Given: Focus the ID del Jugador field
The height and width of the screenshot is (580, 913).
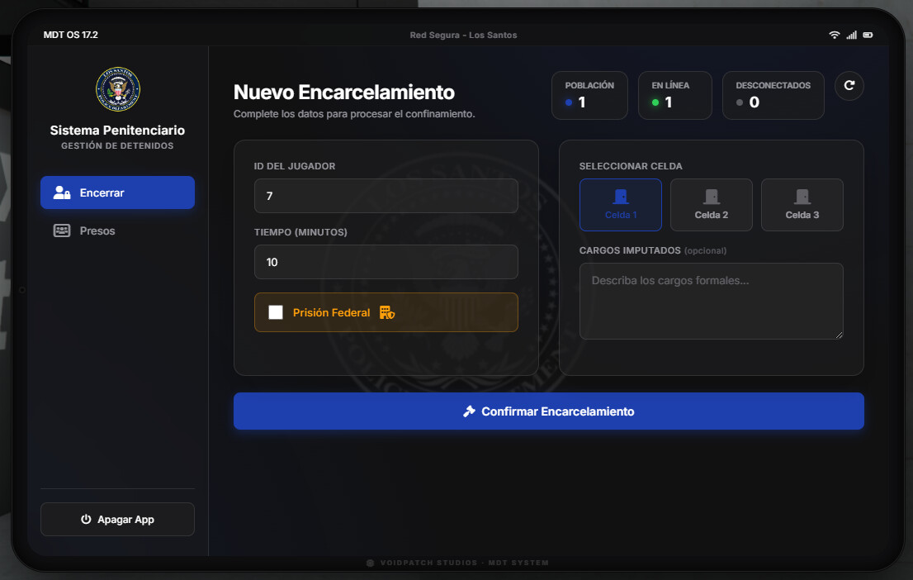Looking at the screenshot, I should pos(386,196).
